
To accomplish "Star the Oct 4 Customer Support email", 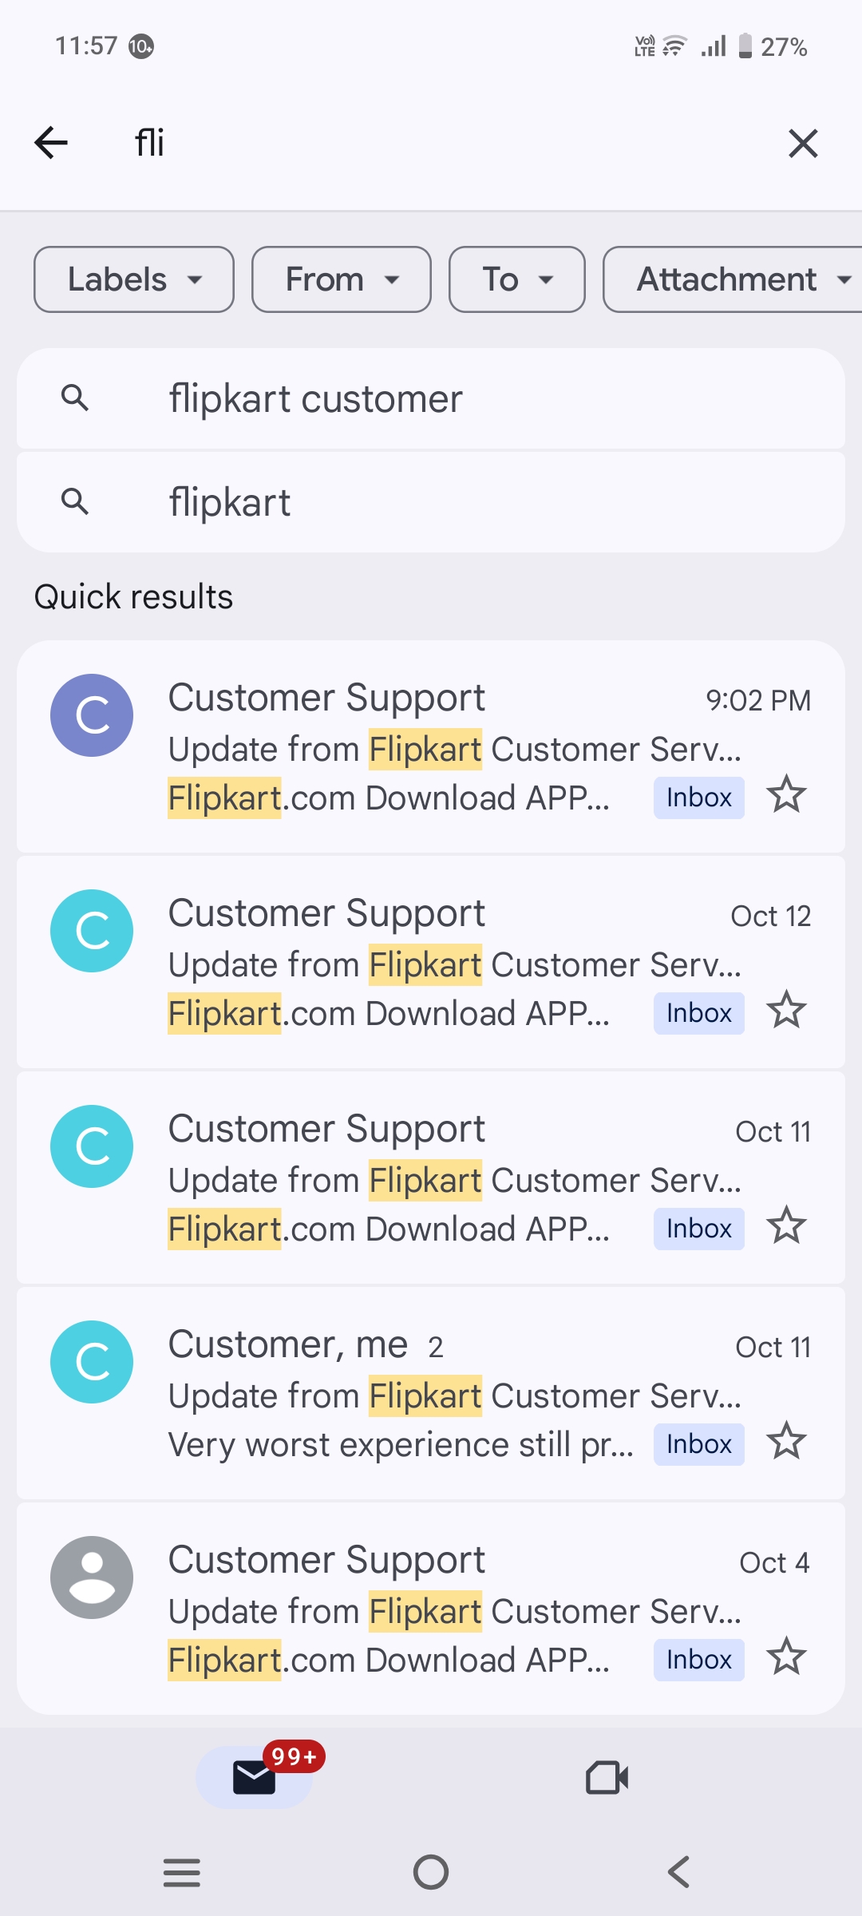I will tap(786, 1657).
